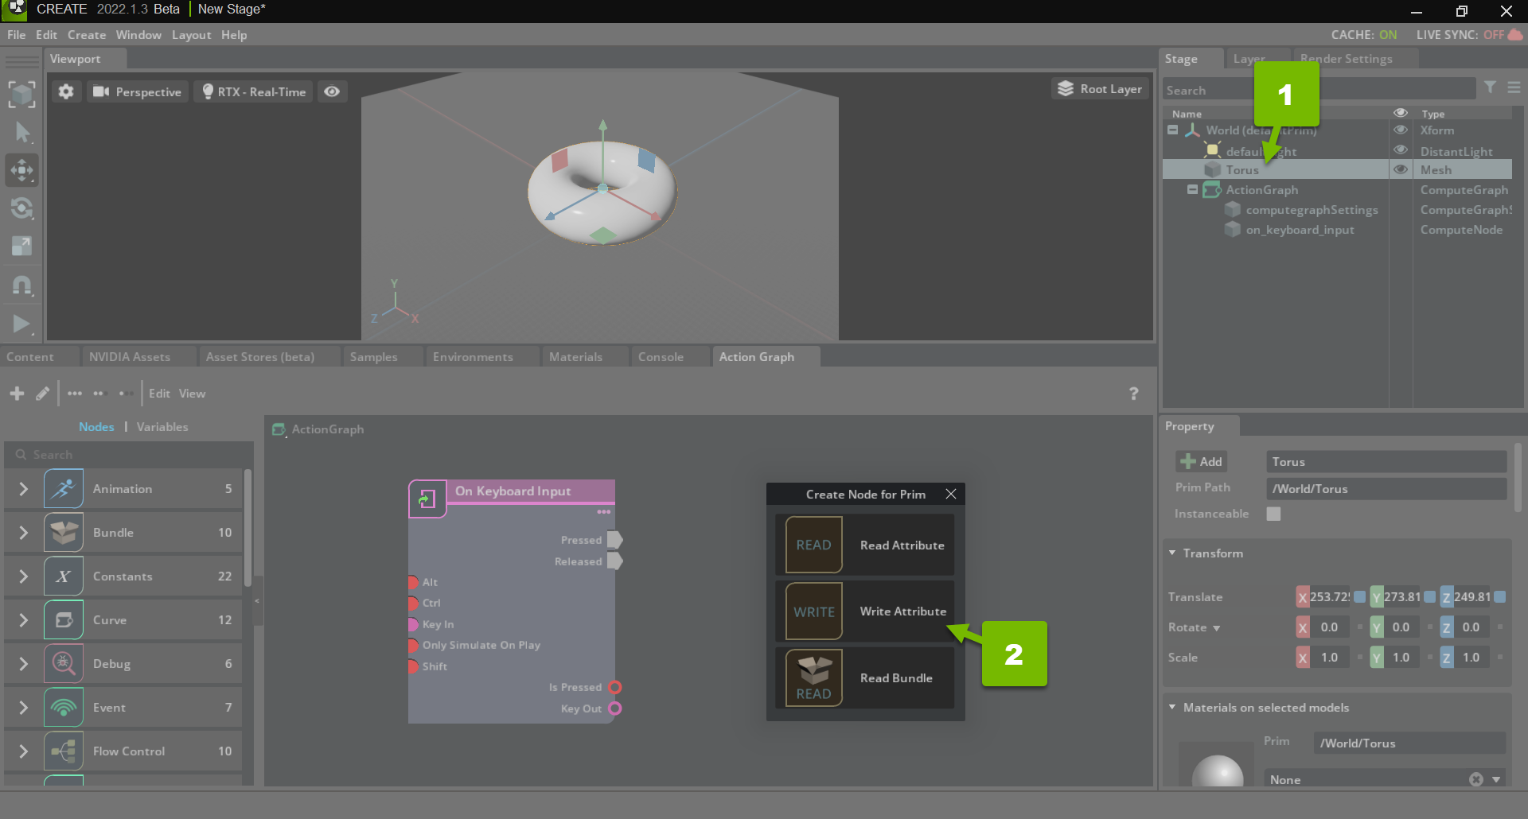Open the Action Graph Edit menu
Image resolution: width=1528 pixels, height=819 pixels.
coord(159,393)
